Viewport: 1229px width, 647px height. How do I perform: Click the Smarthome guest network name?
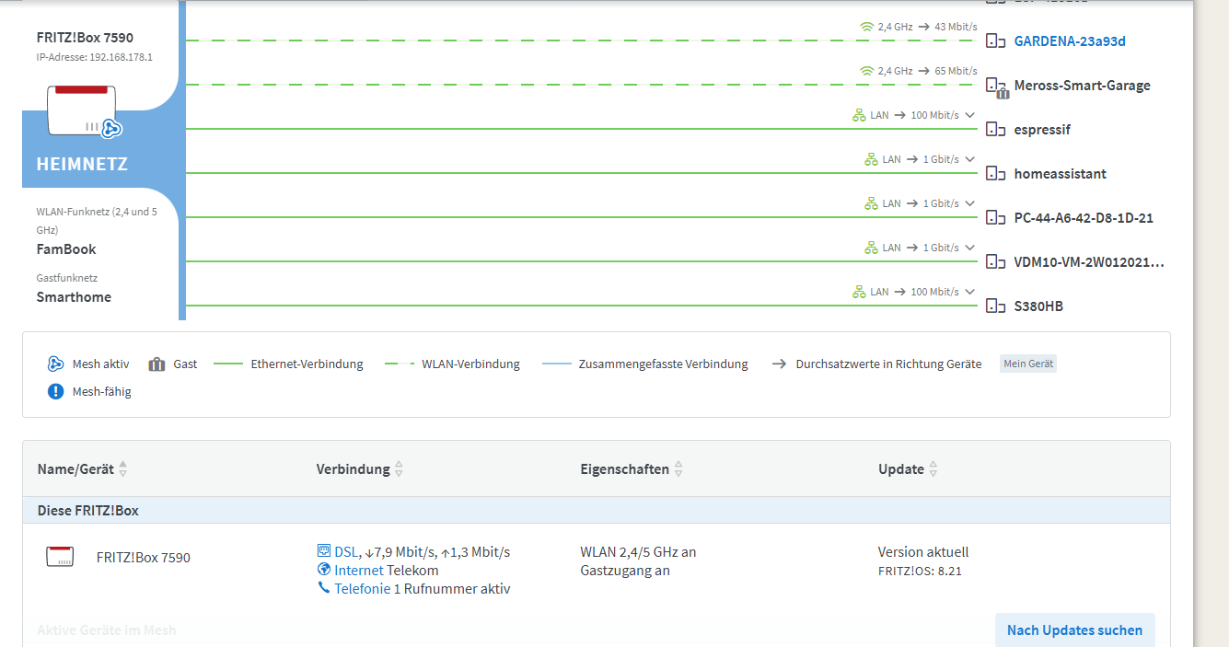(74, 297)
